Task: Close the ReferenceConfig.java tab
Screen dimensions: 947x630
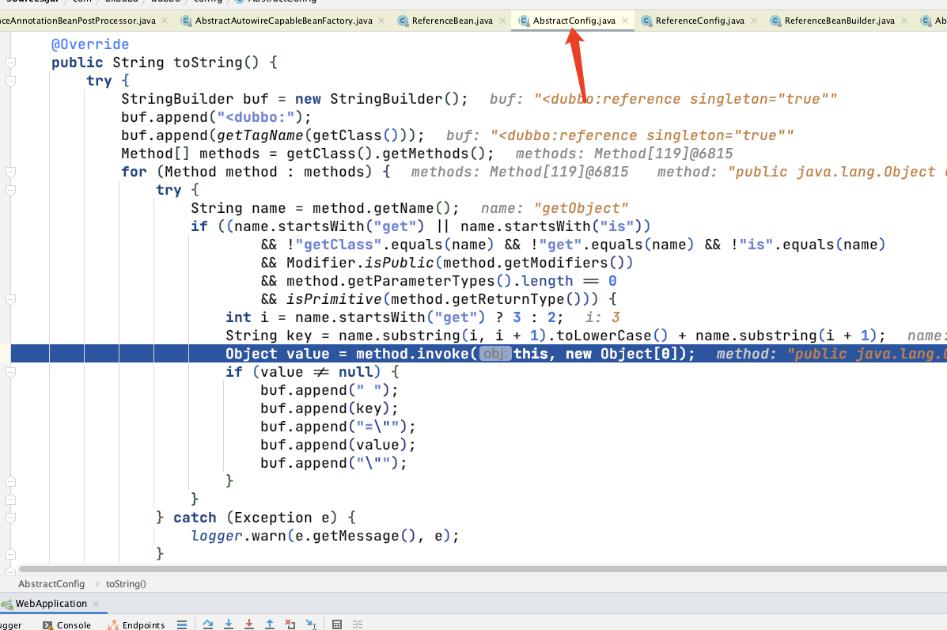Action: (x=754, y=21)
